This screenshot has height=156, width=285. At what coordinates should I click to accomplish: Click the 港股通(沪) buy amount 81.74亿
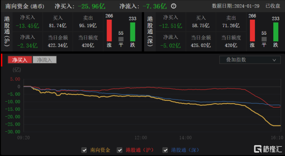tap(58, 26)
